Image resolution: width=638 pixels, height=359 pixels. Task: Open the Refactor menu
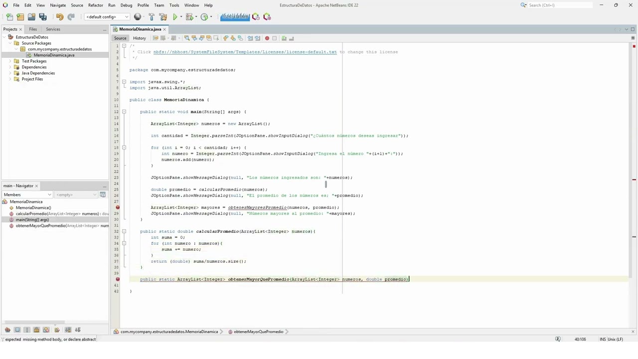pyautogui.click(x=96, y=5)
